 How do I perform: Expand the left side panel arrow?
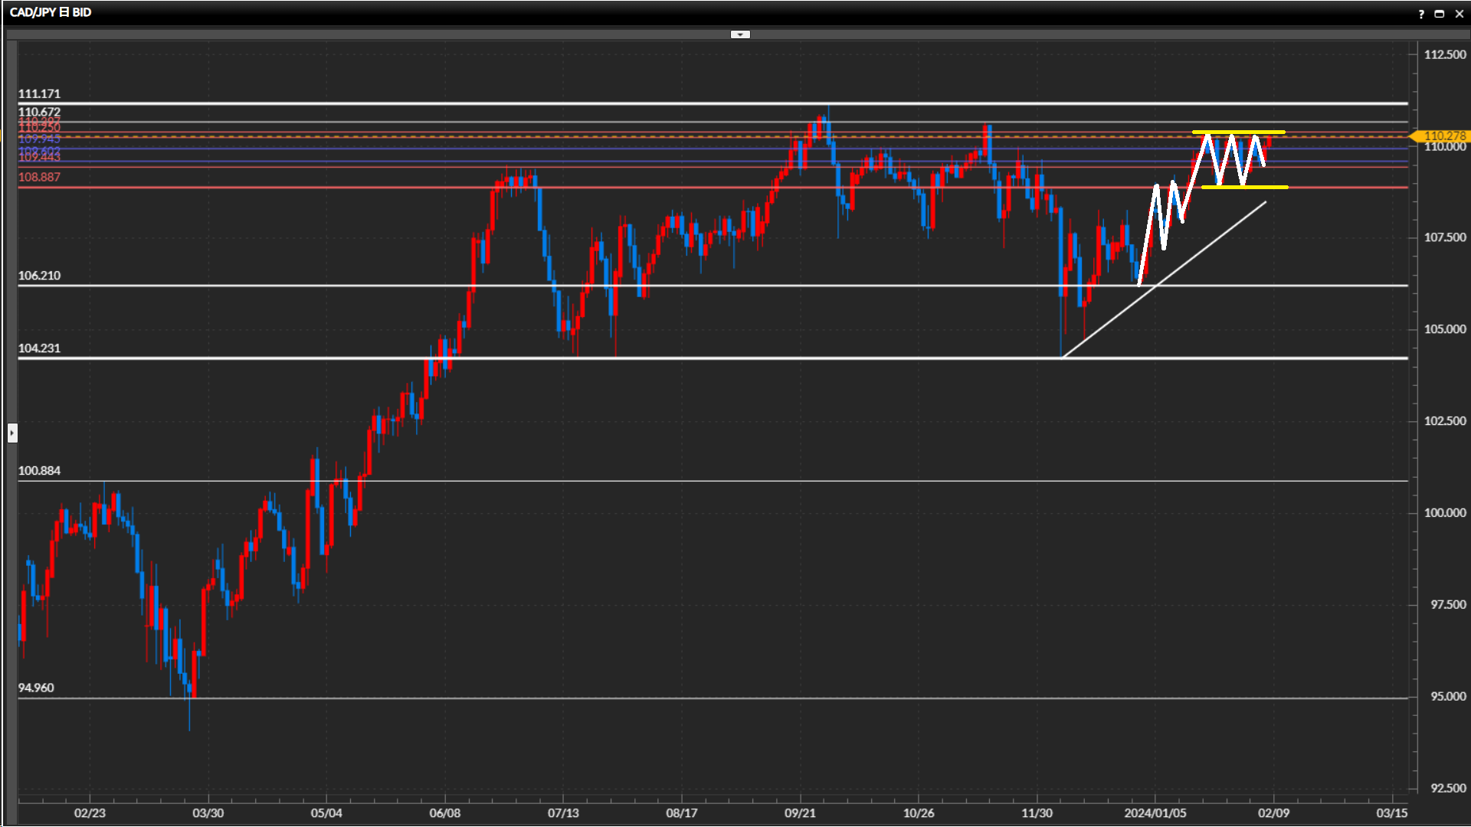click(12, 433)
